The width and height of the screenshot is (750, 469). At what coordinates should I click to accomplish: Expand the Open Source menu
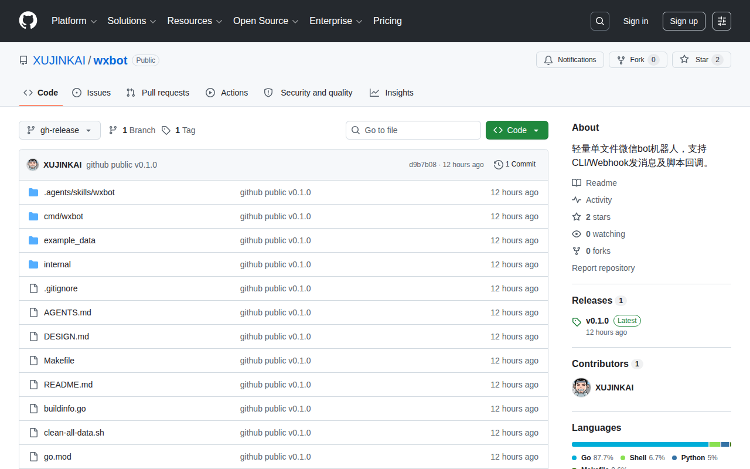coord(266,21)
